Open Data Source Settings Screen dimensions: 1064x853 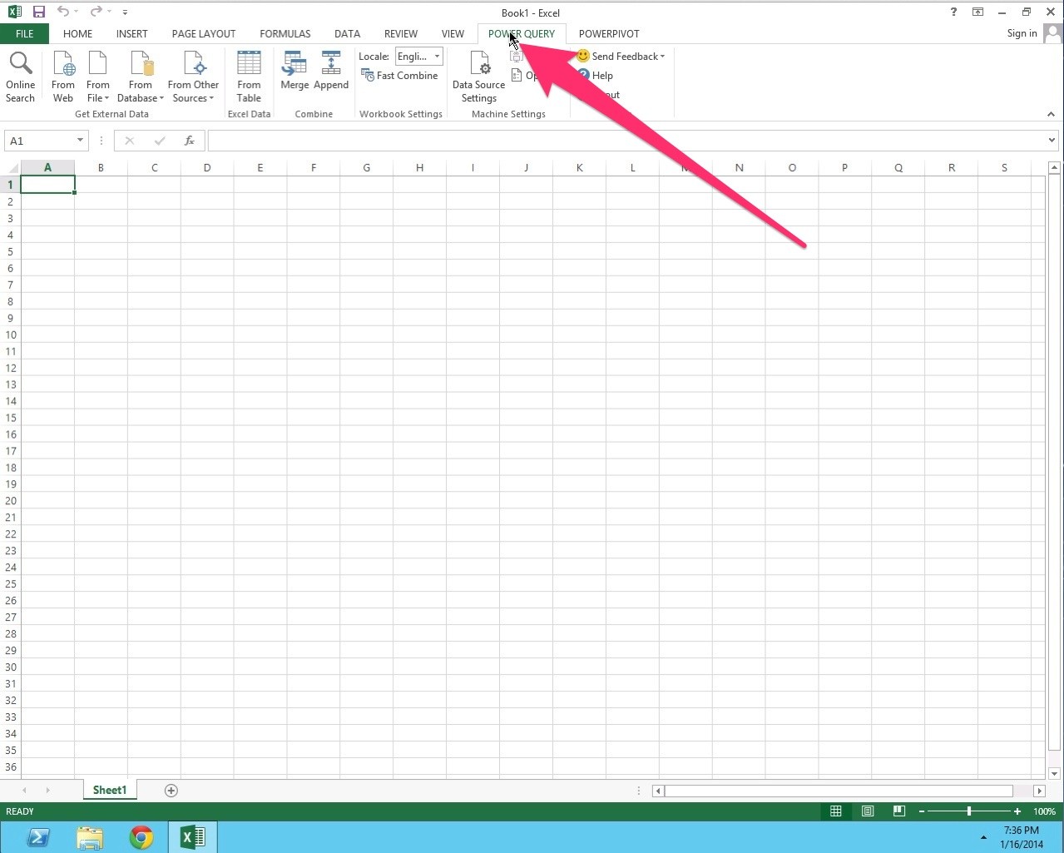[x=479, y=77]
